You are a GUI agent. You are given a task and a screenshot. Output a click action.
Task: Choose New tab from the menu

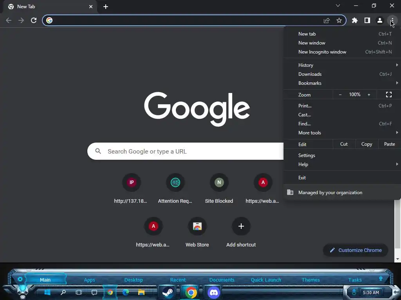click(x=342, y=34)
